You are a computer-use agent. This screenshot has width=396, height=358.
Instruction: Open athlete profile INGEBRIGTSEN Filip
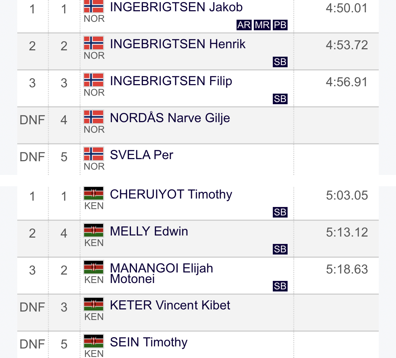pyautogui.click(x=171, y=81)
